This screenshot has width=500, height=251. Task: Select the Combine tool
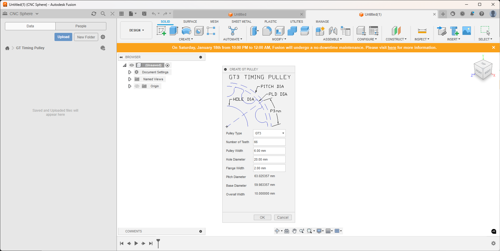point(292,31)
